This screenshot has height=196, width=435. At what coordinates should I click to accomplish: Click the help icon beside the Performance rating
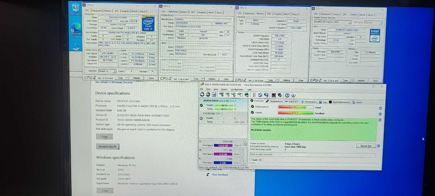[x=380, y=108]
